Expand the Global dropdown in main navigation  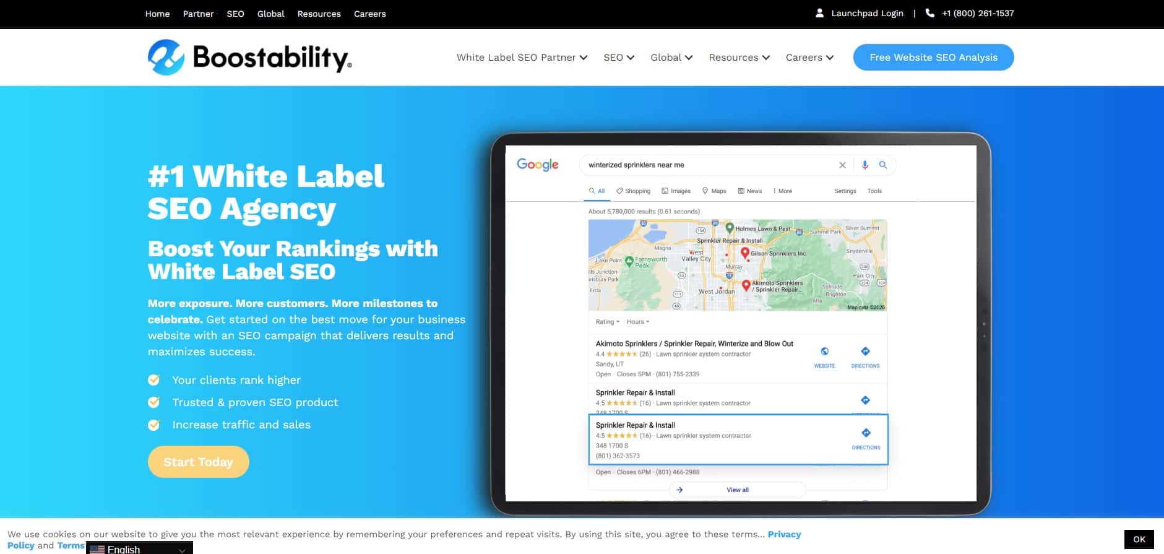pos(671,58)
